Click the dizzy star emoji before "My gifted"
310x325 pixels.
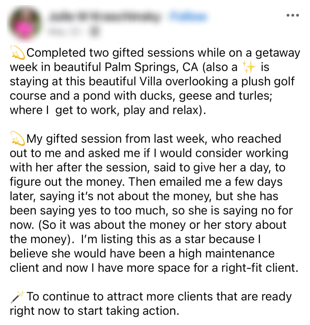click(x=17, y=139)
